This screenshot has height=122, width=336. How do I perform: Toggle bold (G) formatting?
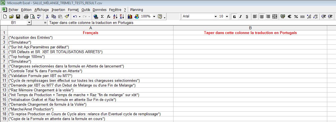point(234,17)
